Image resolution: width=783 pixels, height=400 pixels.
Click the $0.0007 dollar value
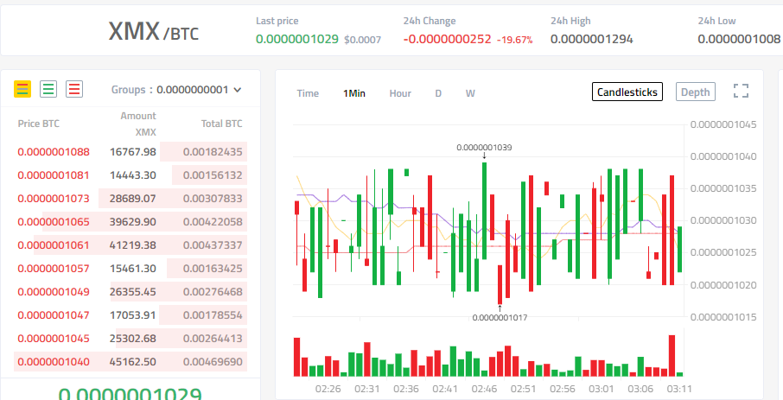click(362, 40)
